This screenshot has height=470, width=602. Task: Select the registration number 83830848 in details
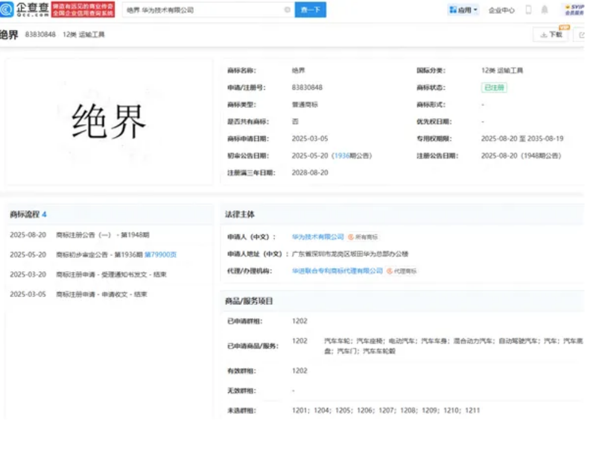point(307,88)
